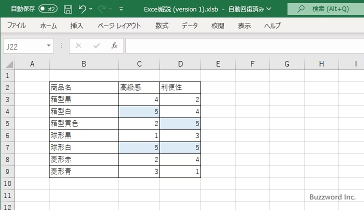This screenshot has height=210, width=364.
Task: Select row 2 header
Action: pos(7,87)
